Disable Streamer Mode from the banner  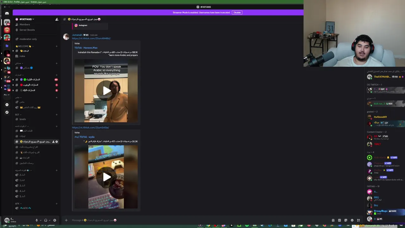(x=237, y=12)
